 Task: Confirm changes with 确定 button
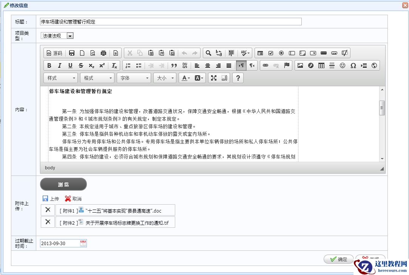[339, 259]
